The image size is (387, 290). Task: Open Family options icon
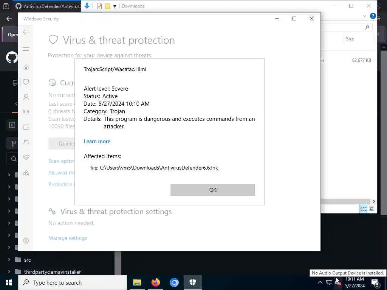tap(26, 173)
